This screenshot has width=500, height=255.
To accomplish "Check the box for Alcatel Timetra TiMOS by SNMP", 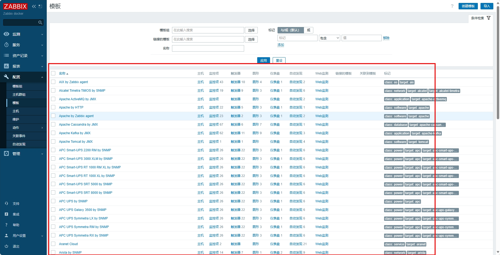I will pos(53,90).
